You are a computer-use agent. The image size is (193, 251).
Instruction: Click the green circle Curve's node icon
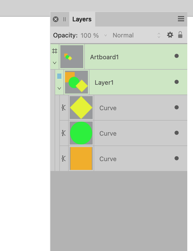pos(64,133)
